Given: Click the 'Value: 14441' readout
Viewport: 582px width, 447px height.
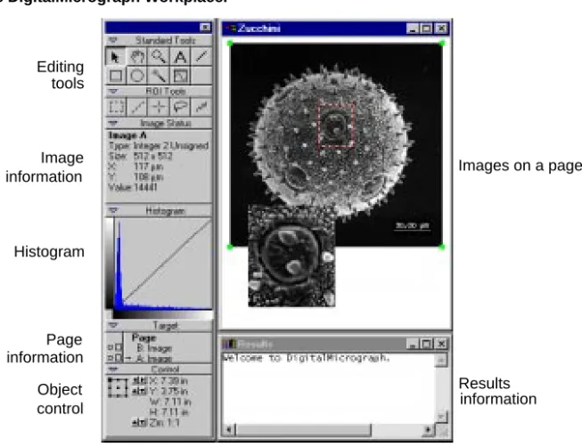Looking at the screenshot, I should (x=133, y=187).
